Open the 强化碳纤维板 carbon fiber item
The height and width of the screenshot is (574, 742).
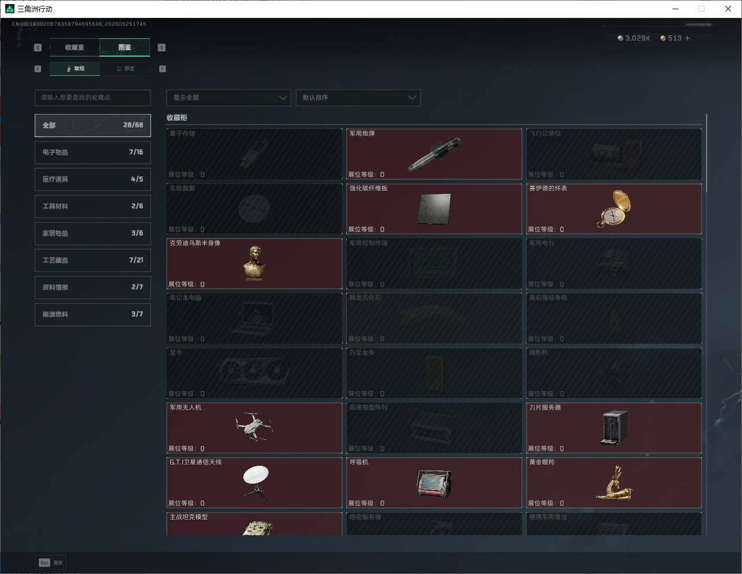pos(434,209)
